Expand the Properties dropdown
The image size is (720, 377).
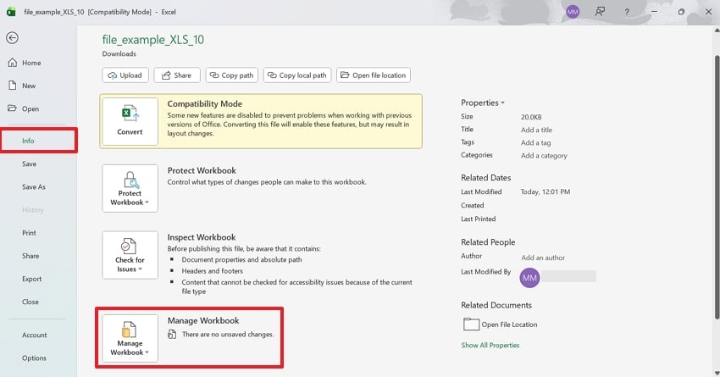tap(483, 103)
